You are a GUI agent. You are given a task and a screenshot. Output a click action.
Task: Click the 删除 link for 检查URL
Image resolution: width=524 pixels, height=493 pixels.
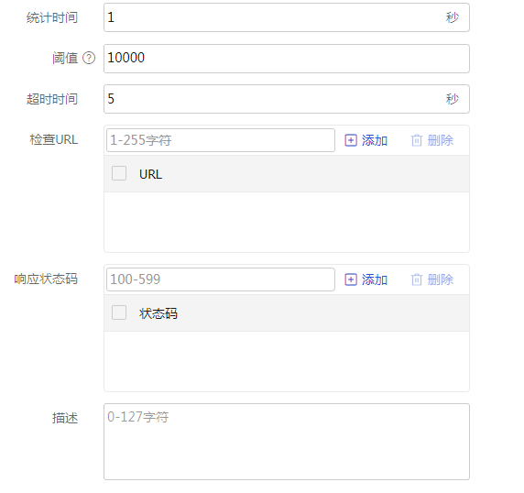[441, 140]
